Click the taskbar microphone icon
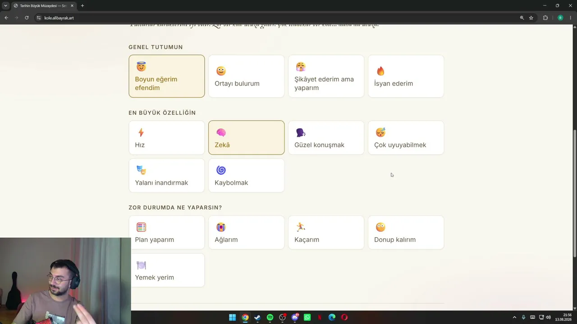 [523, 317]
